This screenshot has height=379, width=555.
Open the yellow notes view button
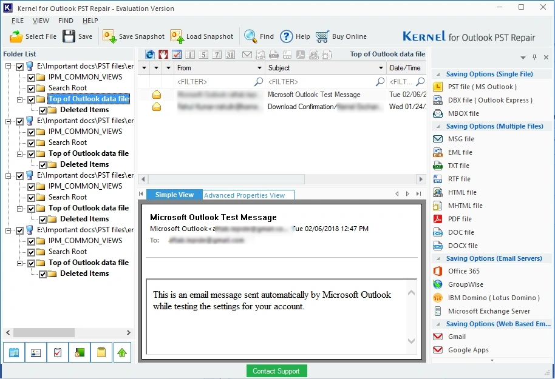tap(101, 352)
